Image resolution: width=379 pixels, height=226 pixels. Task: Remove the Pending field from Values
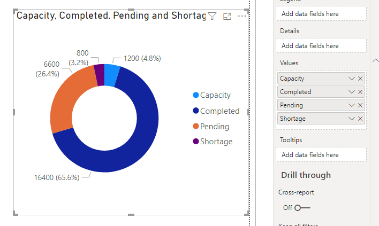(360, 105)
